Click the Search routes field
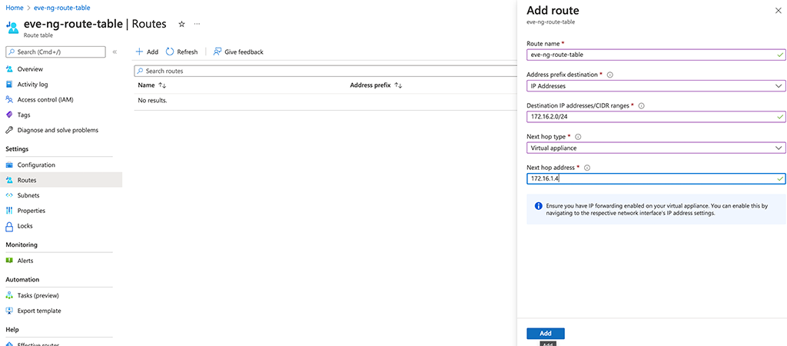The width and height of the screenshot is (787, 346). click(x=325, y=71)
